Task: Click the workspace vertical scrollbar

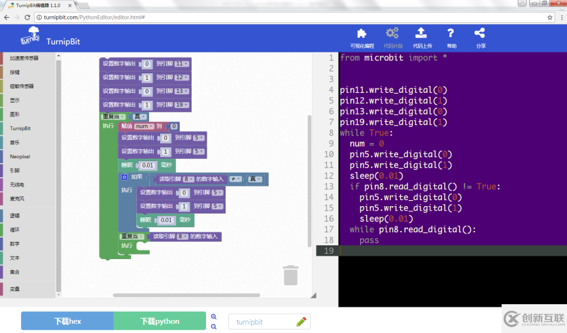Action: coord(309,181)
